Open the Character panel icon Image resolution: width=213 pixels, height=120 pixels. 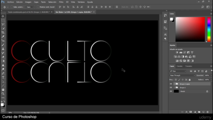[x=165, y=35]
